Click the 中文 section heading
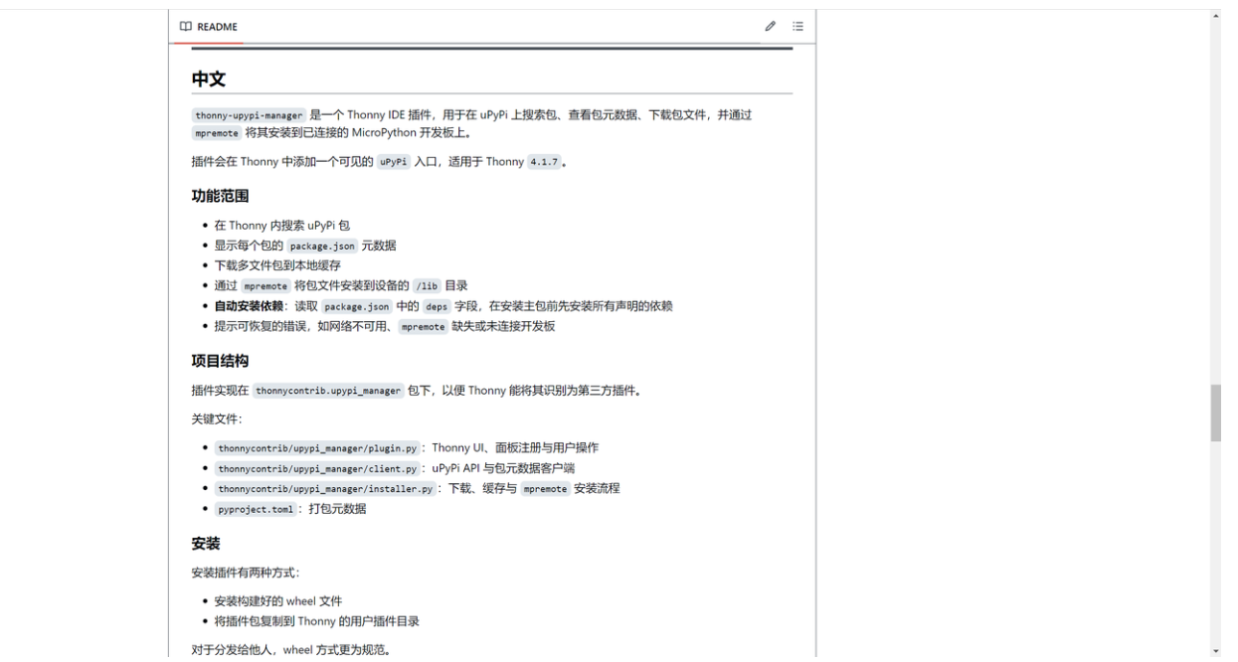The height and width of the screenshot is (662, 1238). [209, 80]
